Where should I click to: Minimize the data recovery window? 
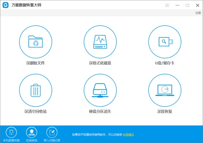[x=177, y=5]
